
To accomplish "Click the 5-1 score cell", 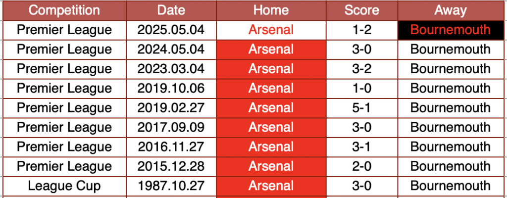I will click(x=361, y=108).
